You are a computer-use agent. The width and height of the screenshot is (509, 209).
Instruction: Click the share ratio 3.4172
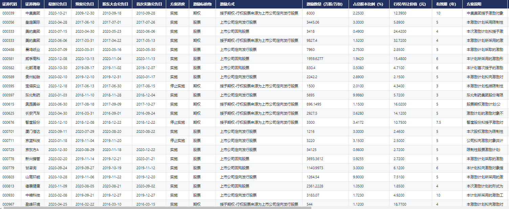[358, 122]
